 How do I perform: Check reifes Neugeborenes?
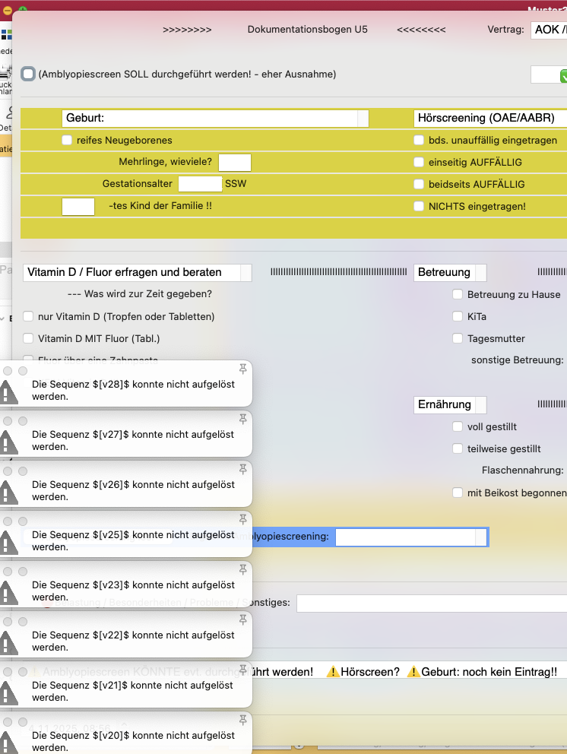tap(67, 140)
